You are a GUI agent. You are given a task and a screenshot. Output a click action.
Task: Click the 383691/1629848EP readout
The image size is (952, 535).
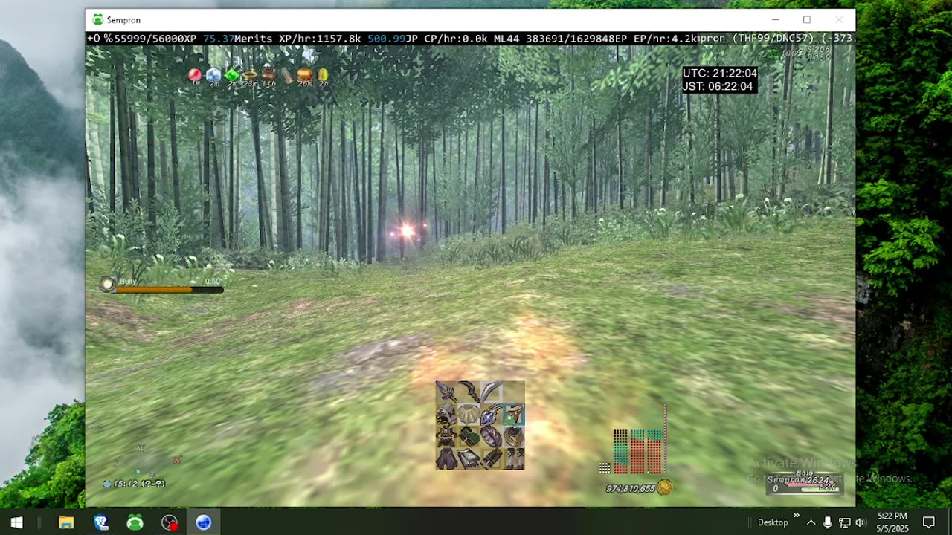576,38
